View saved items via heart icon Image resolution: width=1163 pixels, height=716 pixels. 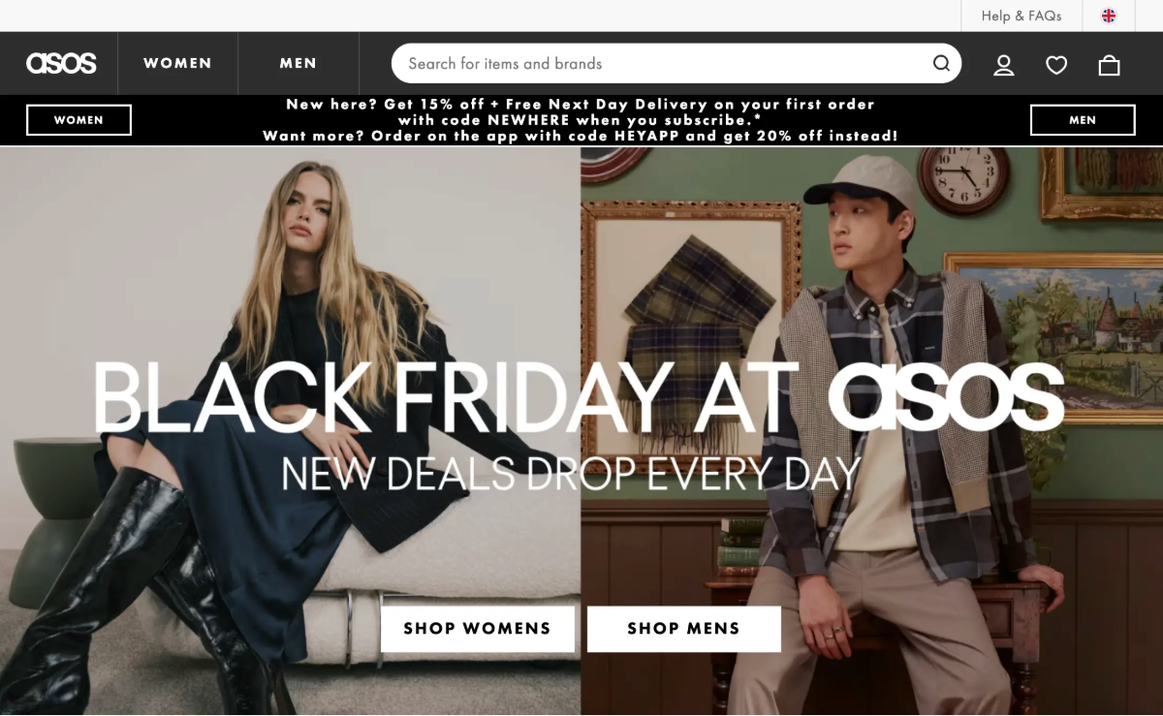1056,65
